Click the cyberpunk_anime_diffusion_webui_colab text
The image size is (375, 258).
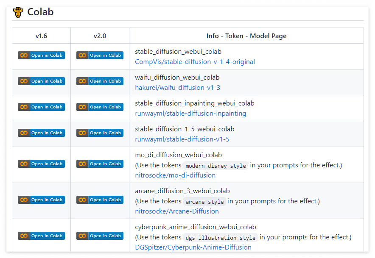(x=196, y=227)
